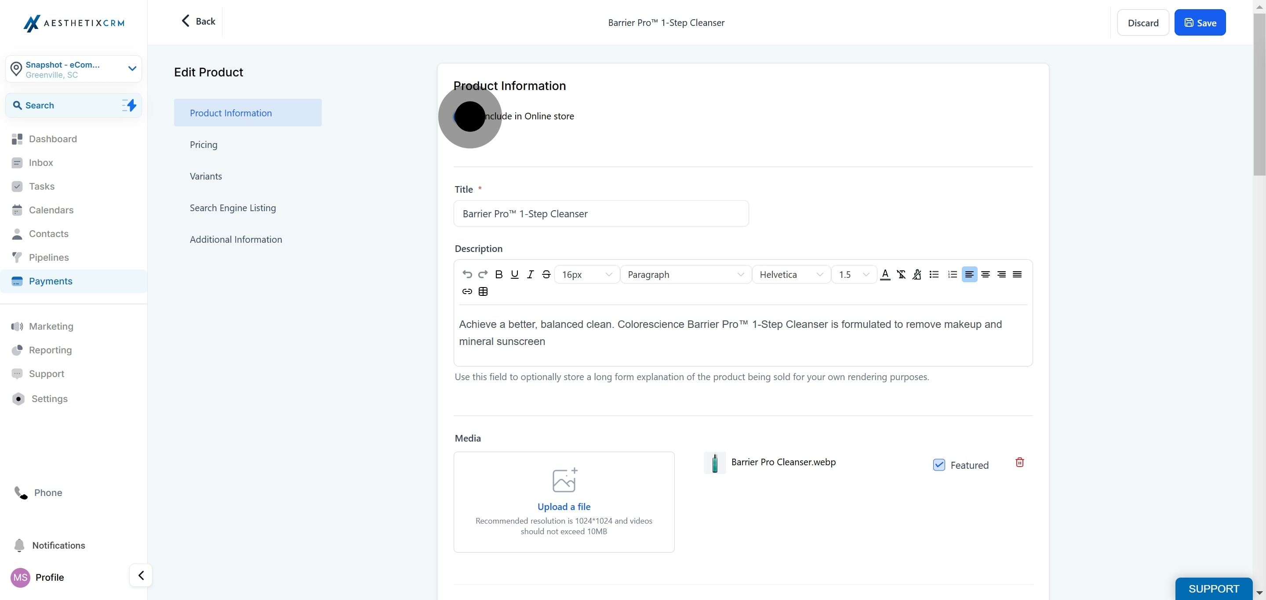Toggle italic formatting in editor

point(530,274)
